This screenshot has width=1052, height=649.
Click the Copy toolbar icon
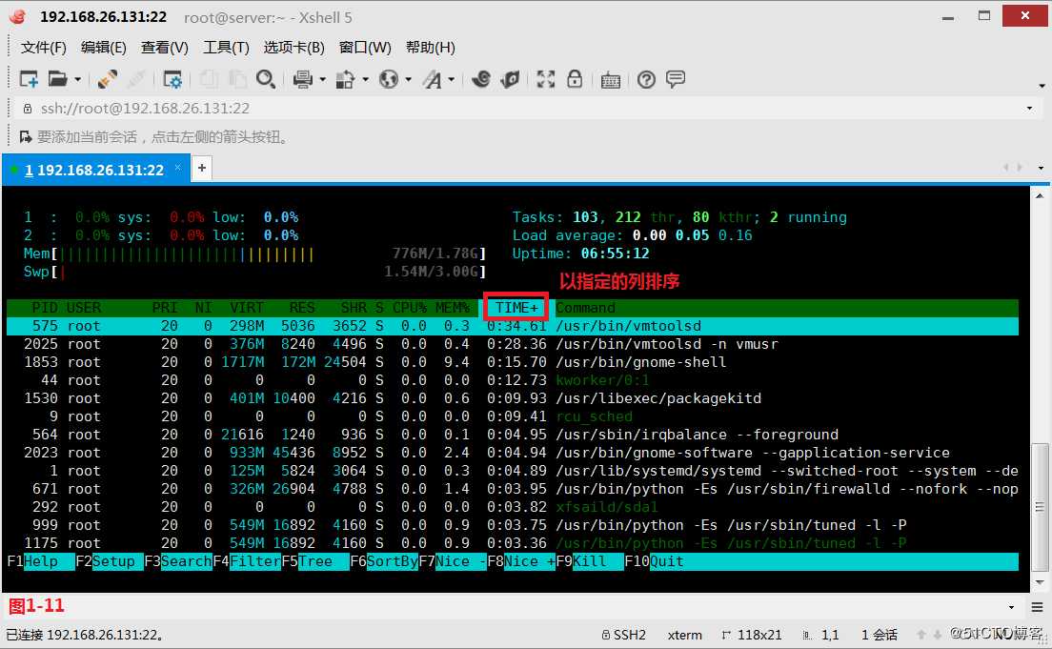pos(209,79)
